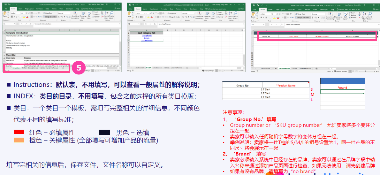Click Accounting dollar format in right Excel window
Image resolution: width=380 pixels, height=175 pixels.
(312, 18)
